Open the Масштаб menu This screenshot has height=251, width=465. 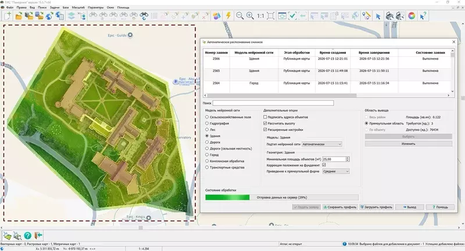(x=78, y=8)
